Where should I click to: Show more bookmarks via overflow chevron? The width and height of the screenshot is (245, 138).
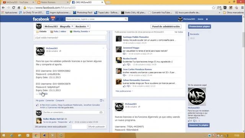pyautogui.click(x=219, y=13)
